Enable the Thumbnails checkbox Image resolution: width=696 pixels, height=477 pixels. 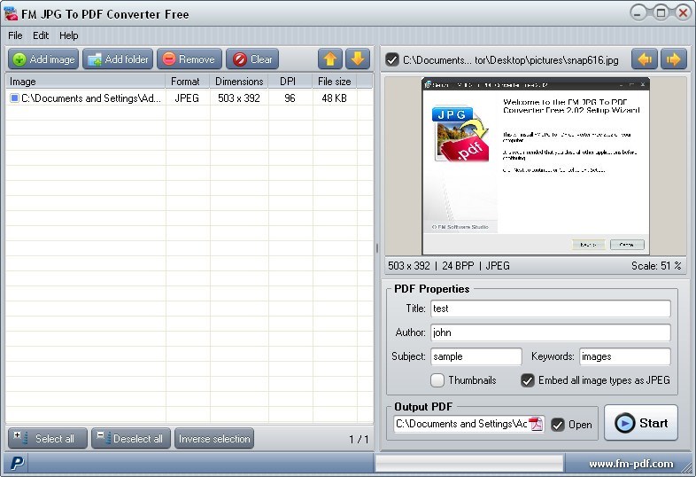point(437,380)
